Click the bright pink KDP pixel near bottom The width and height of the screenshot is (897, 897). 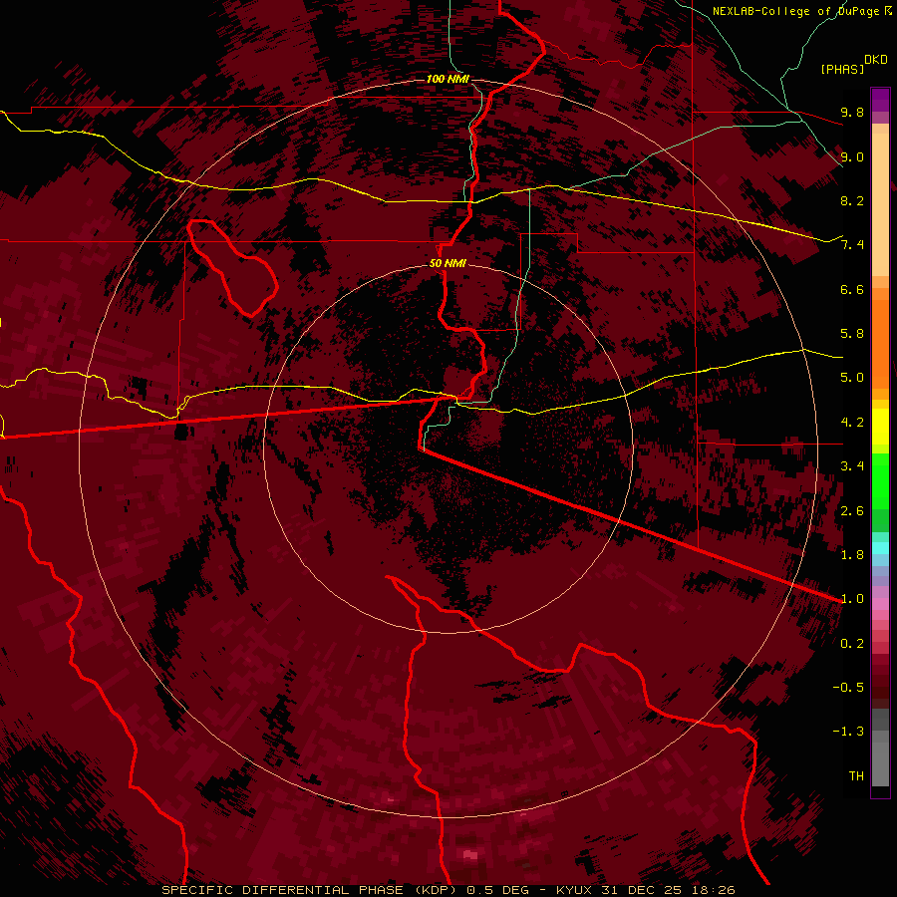coord(469,855)
